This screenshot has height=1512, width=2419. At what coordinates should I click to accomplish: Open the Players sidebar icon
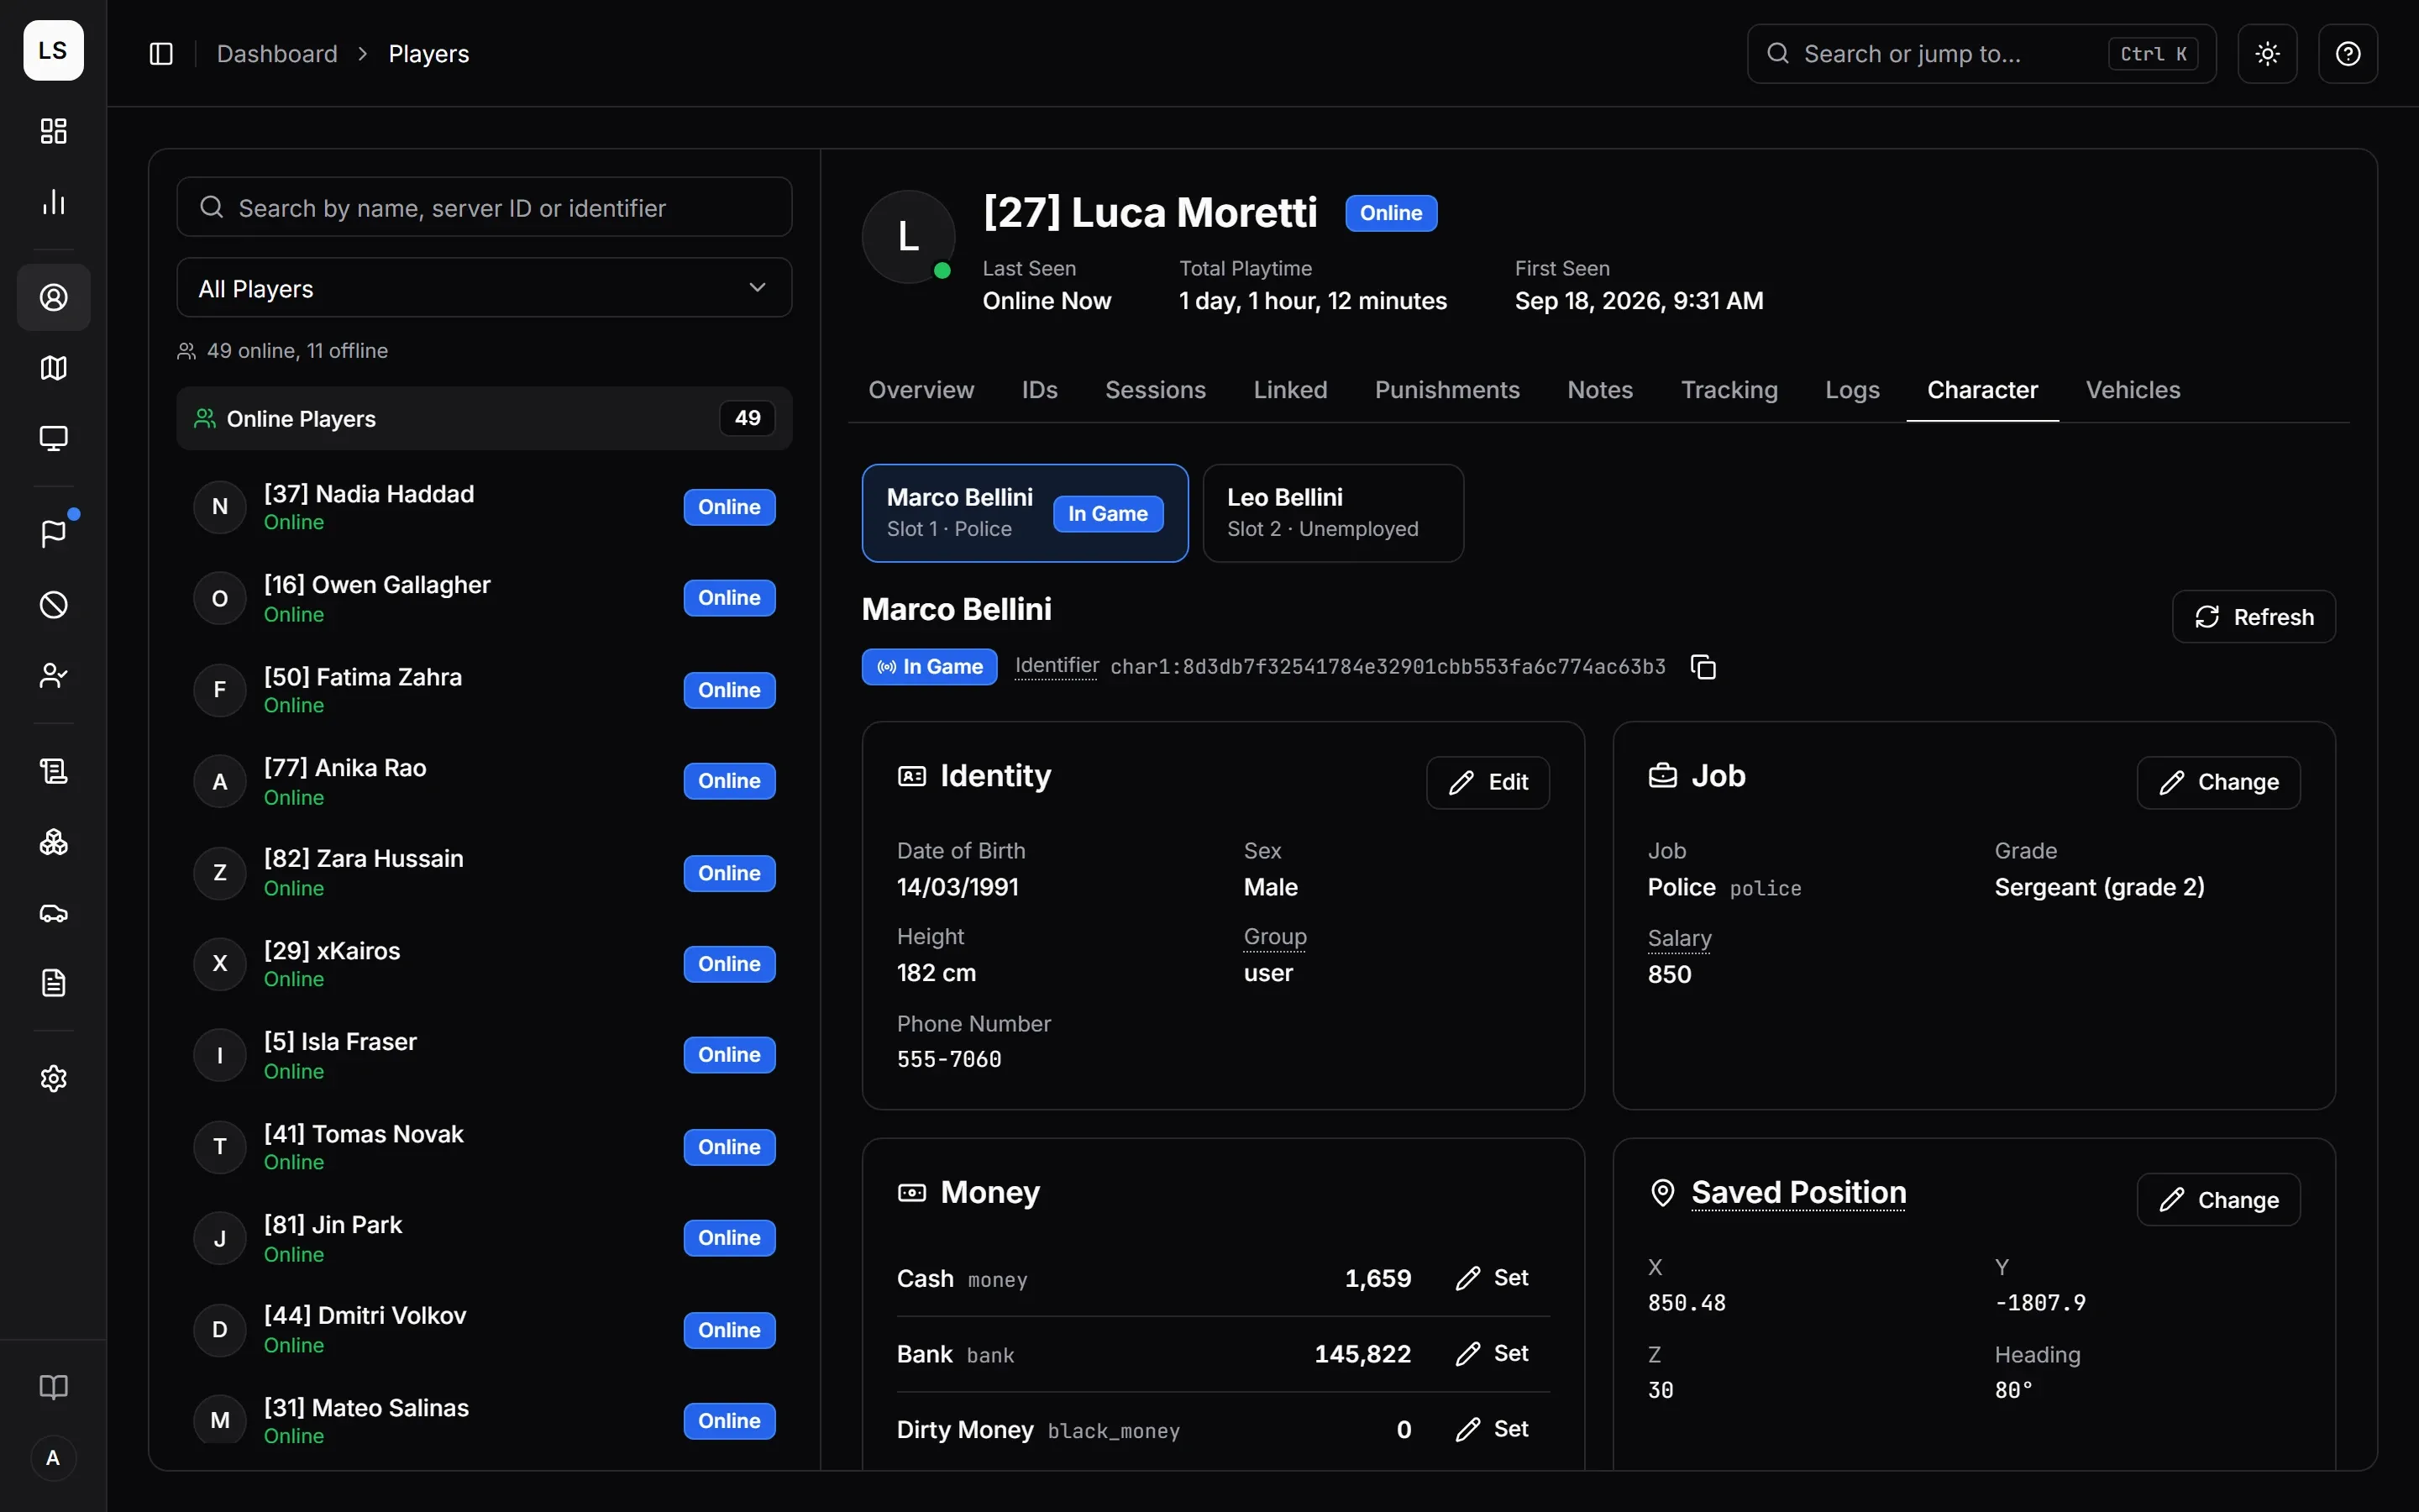54,297
